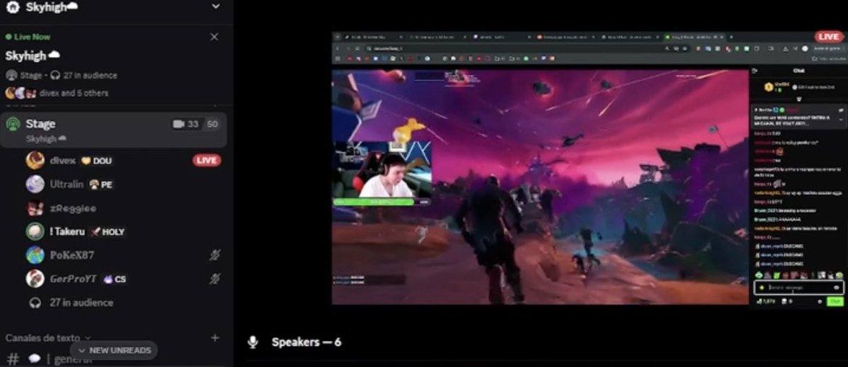The height and width of the screenshot is (367, 848).
Task: Create channel with plus next to Canales de texto
Action: point(215,338)
